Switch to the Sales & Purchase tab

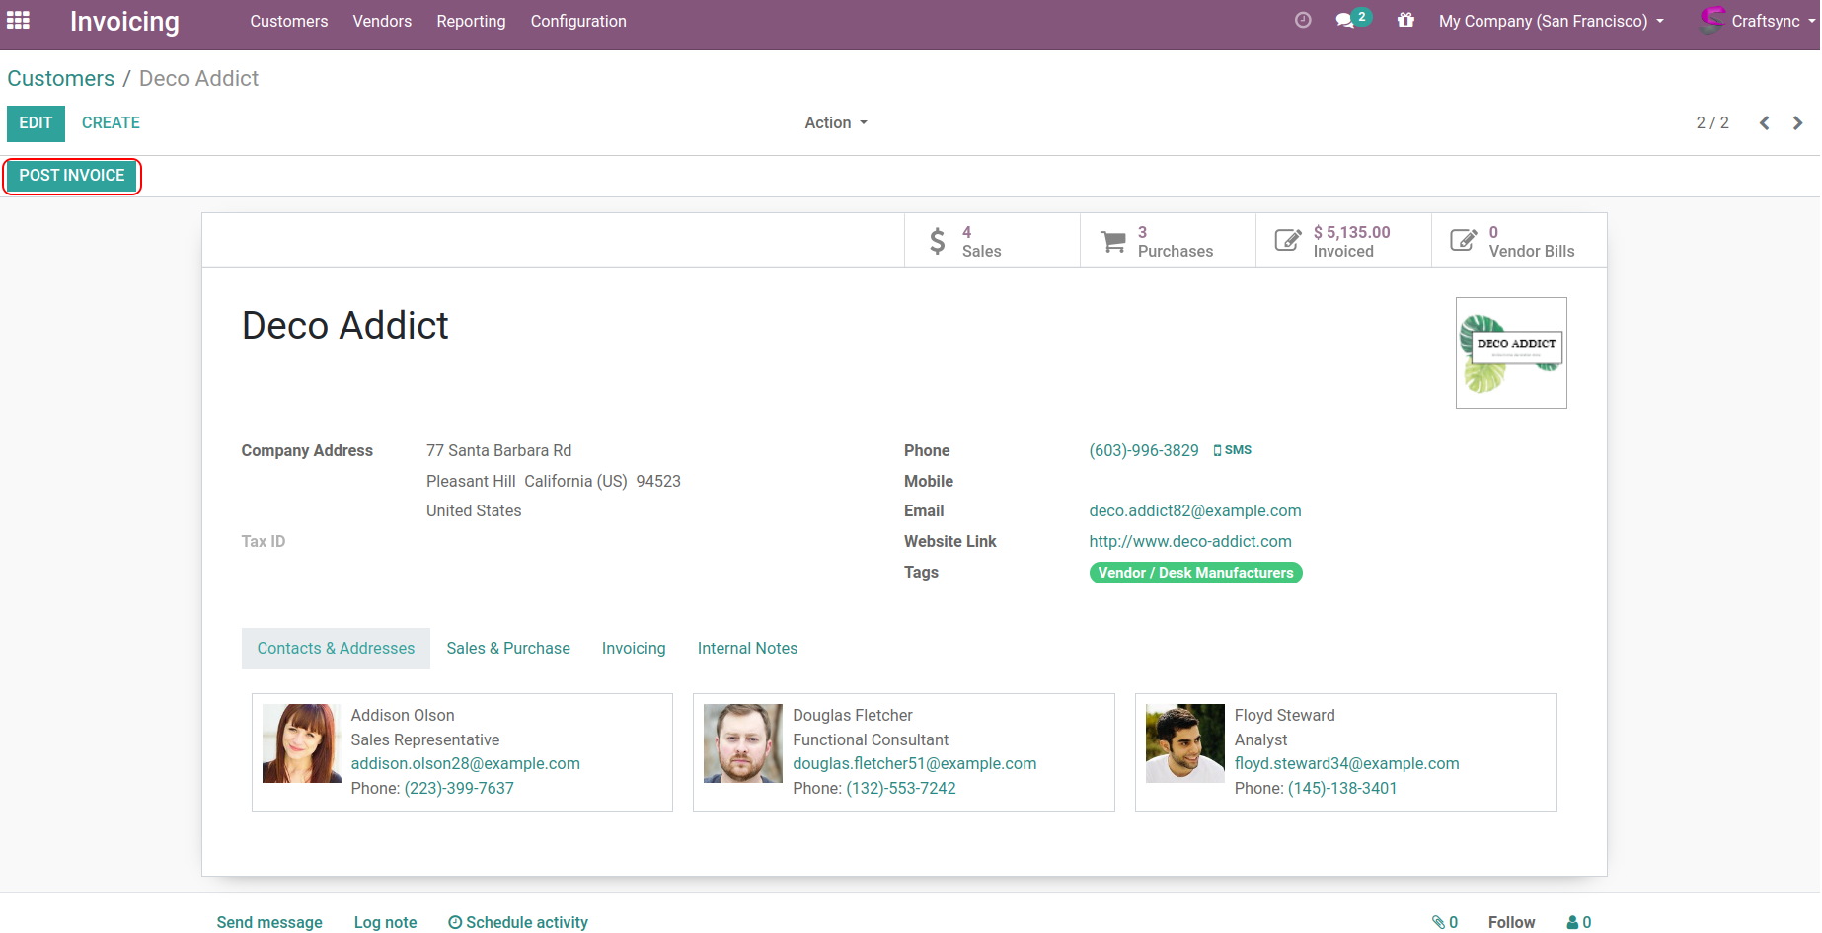(x=507, y=649)
